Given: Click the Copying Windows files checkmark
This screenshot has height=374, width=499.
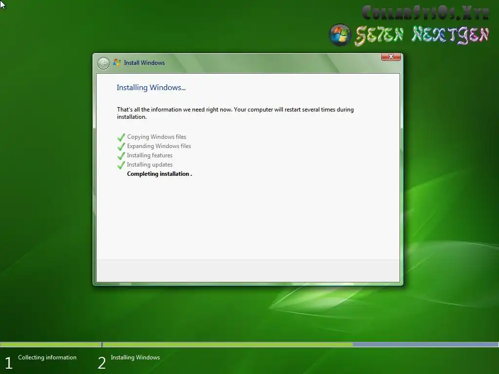Looking at the screenshot, I should point(121,137).
